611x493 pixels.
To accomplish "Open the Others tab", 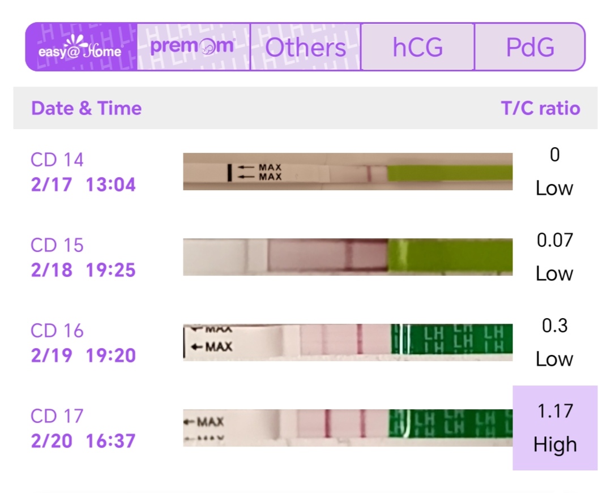I will point(305,48).
